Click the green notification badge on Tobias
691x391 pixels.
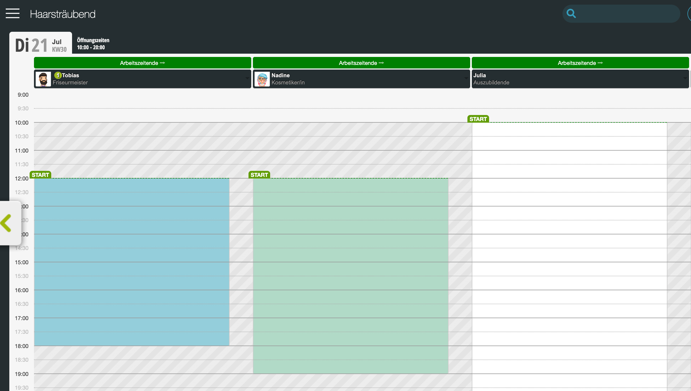58,75
